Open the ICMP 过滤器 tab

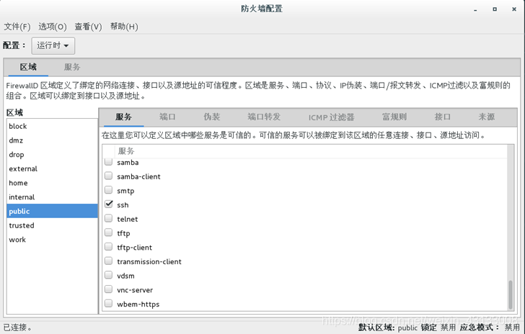pyautogui.click(x=331, y=117)
